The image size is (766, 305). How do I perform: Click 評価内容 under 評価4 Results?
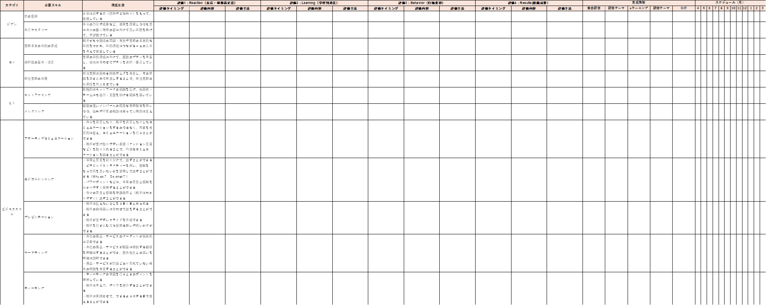tap(529, 8)
